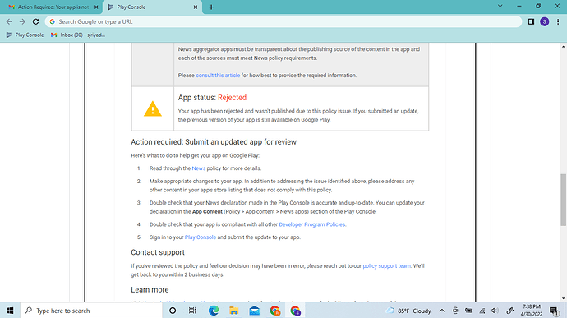Open the Mail app on the taskbar

click(255, 311)
